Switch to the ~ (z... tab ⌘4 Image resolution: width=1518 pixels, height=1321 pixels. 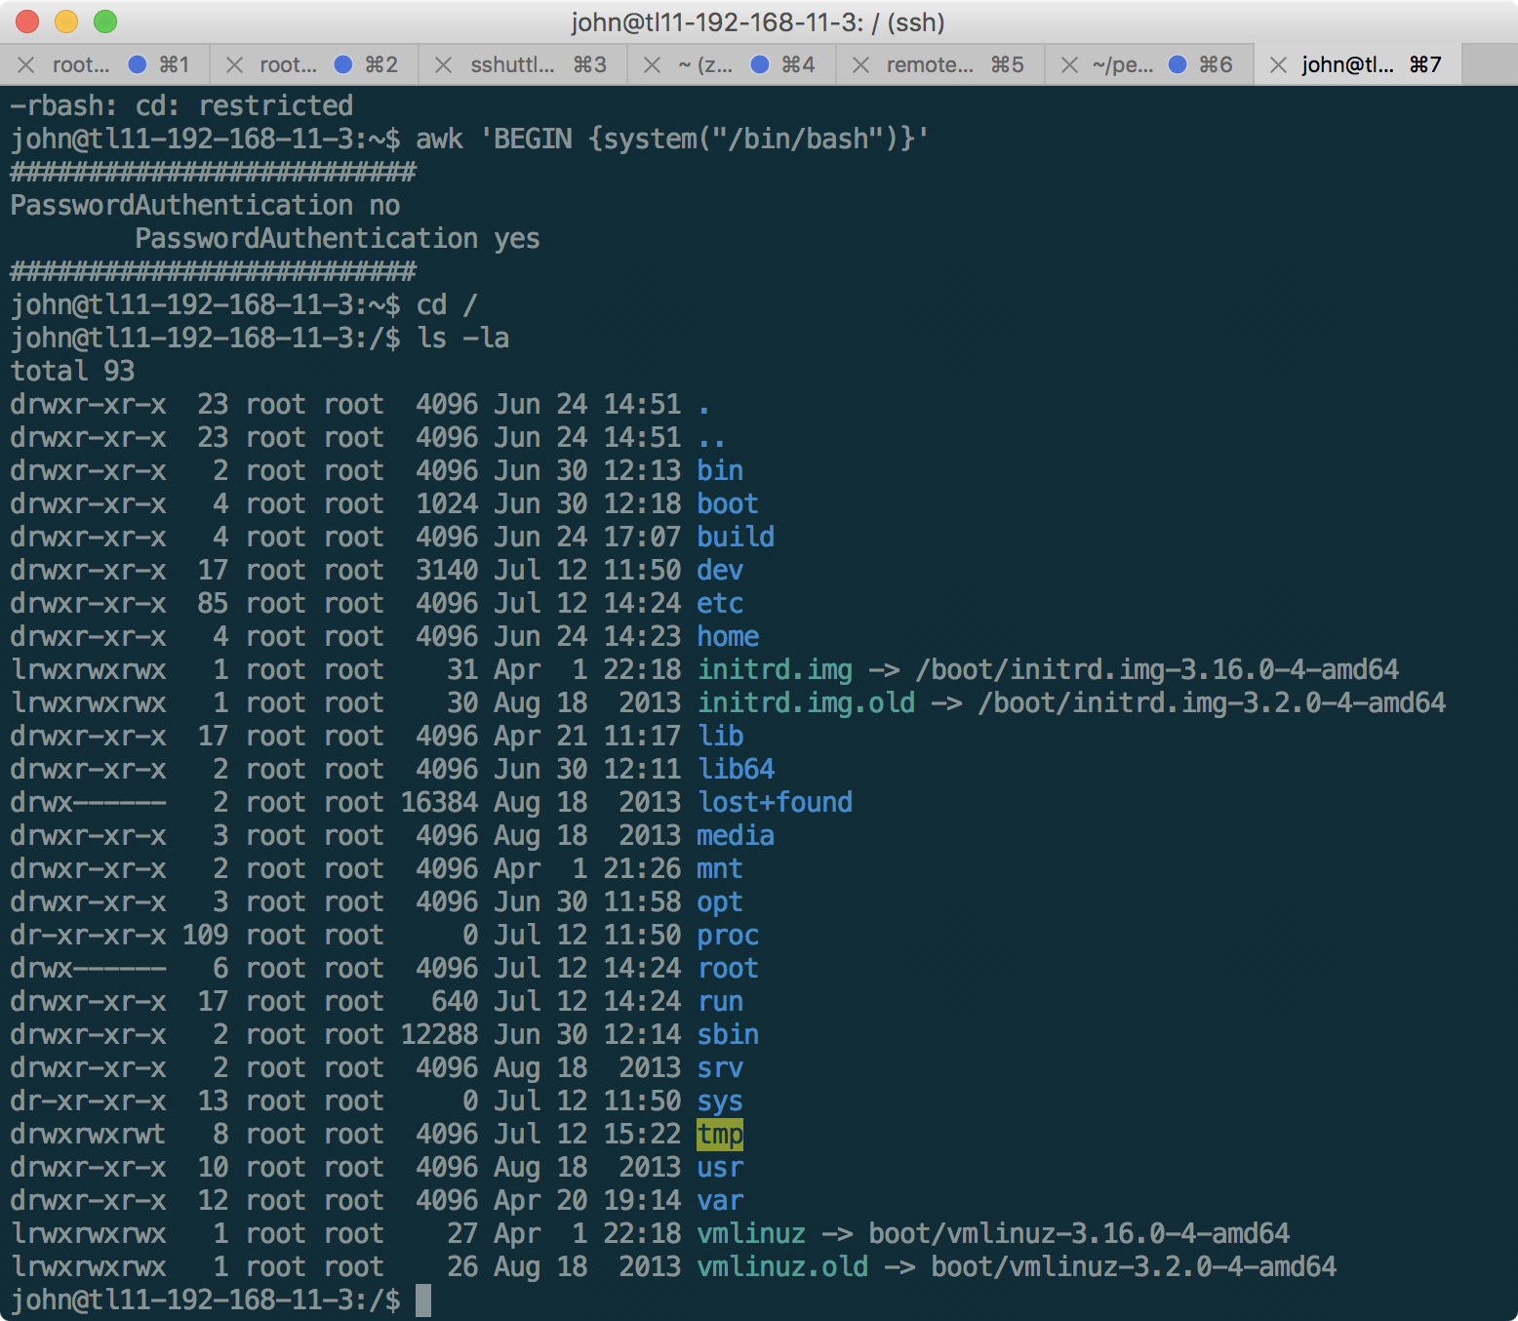[732, 65]
